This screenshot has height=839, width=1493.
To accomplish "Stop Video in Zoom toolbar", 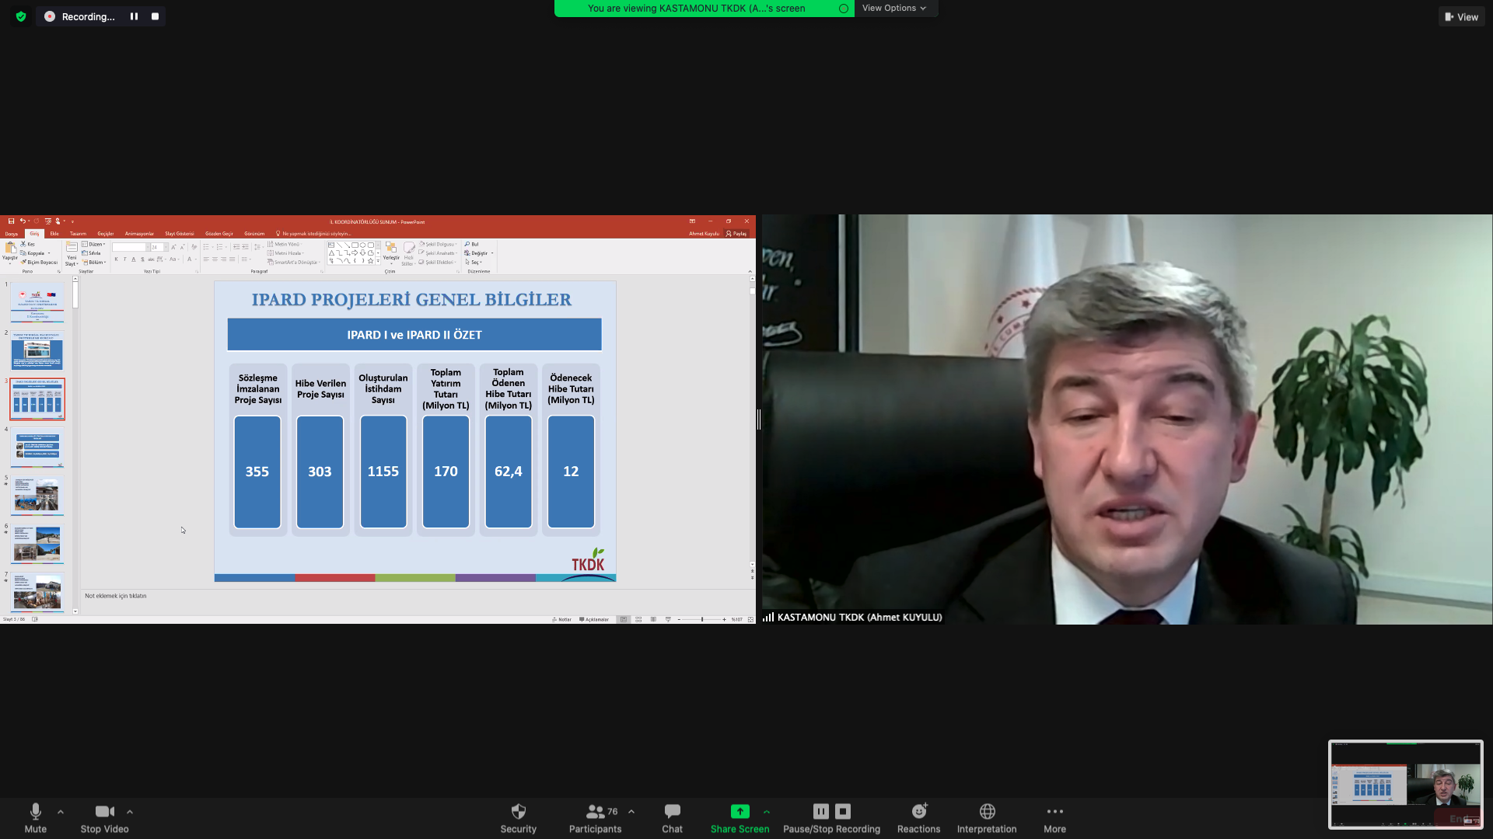I will click(104, 818).
